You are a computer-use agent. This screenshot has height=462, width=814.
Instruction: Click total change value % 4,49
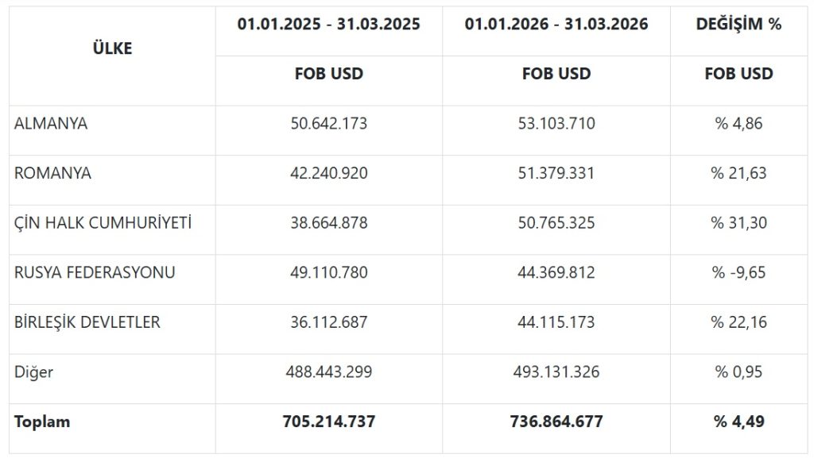tap(738, 422)
